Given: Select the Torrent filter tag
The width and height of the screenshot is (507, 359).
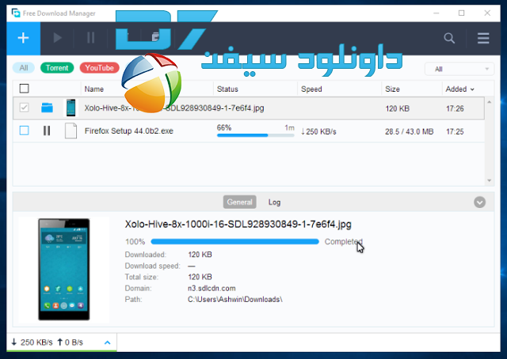Looking at the screenshot, I should click(57, 68).
